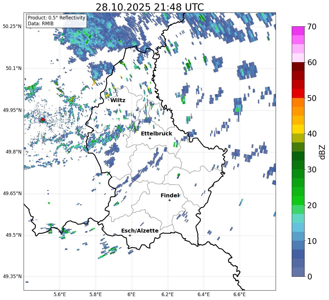Image resolution: width=329 pixels, height=300 pixels.
Task: Pick the yellow swatch above 40 dBZ
Action: click(298, 129)
